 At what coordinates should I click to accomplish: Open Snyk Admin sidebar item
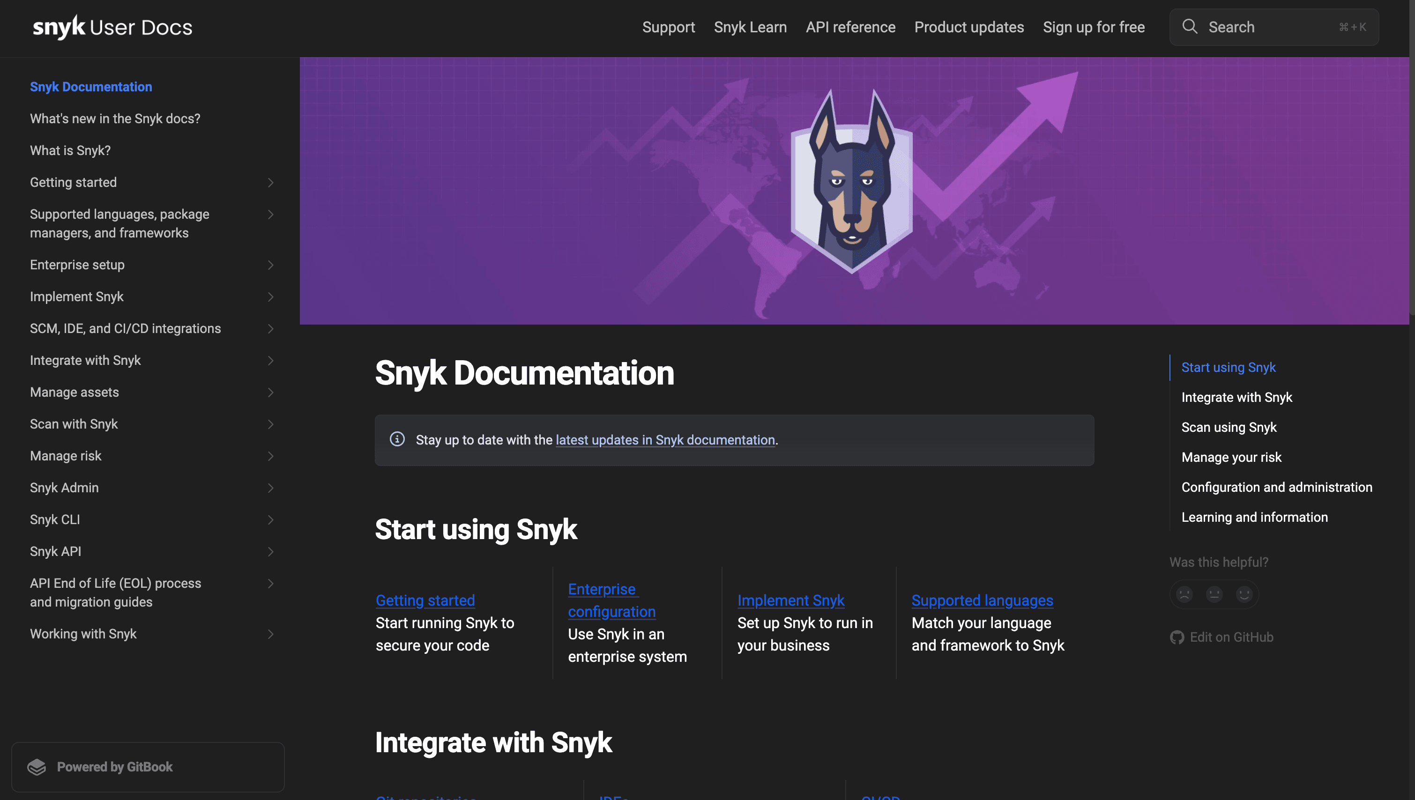coord(64,488)
